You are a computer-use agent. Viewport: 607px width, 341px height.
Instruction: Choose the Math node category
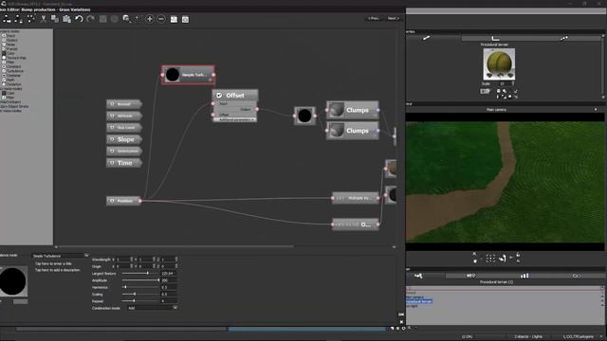[x=9, y=80]
